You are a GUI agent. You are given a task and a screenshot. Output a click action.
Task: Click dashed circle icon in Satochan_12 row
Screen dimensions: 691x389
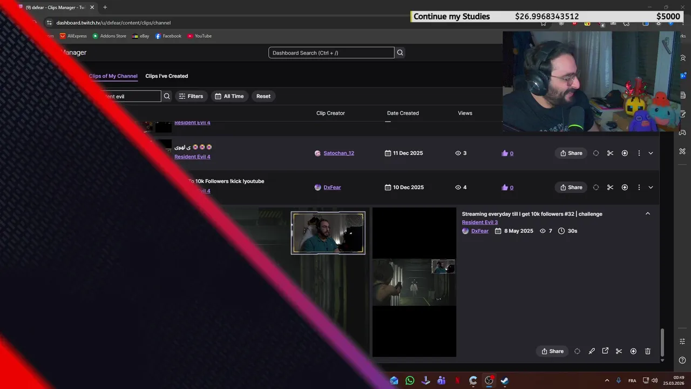point(596,153)
